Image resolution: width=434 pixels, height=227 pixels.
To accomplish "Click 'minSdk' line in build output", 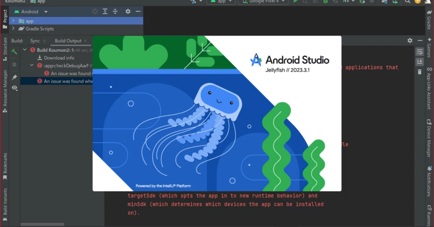I will pos(225,204).
